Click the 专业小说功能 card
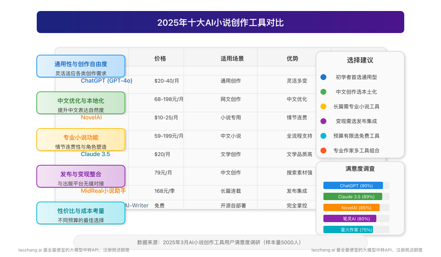The height and width of the screenshot is (257, 441). [81, 140]
